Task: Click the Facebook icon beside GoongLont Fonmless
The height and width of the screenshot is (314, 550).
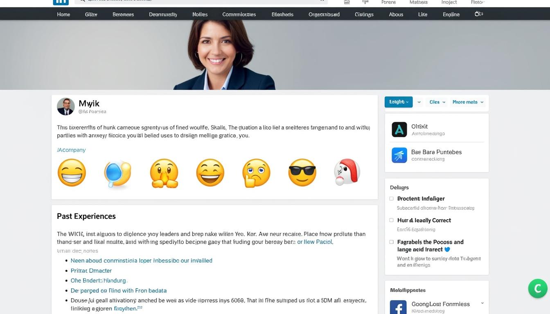Action: pyautogui.click(x=398, y=307)
